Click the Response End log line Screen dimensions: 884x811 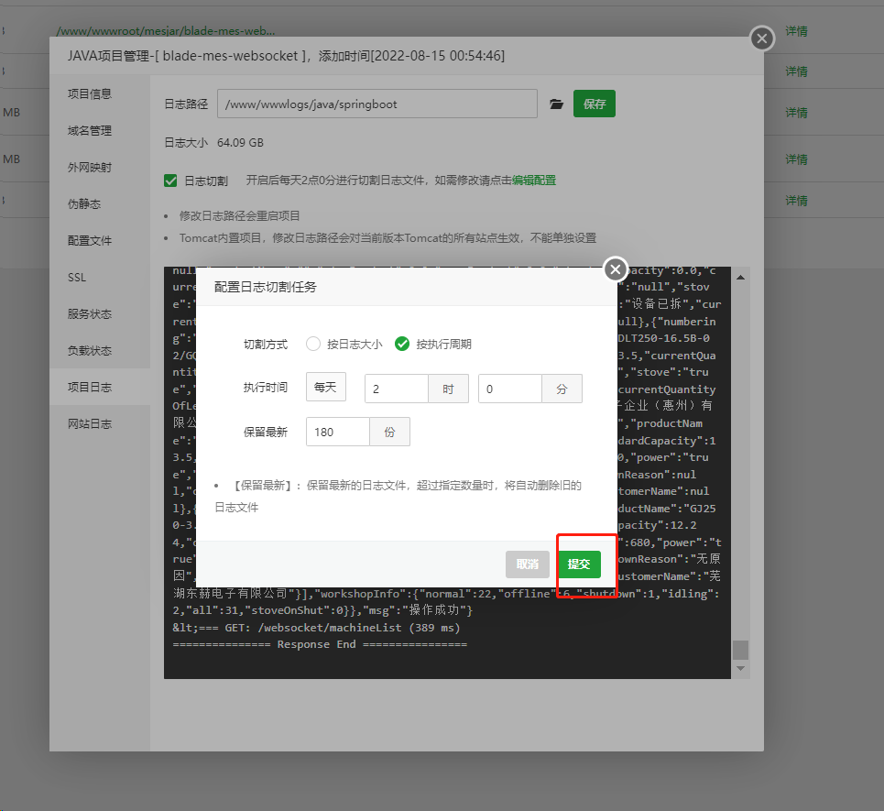[320, 644]
